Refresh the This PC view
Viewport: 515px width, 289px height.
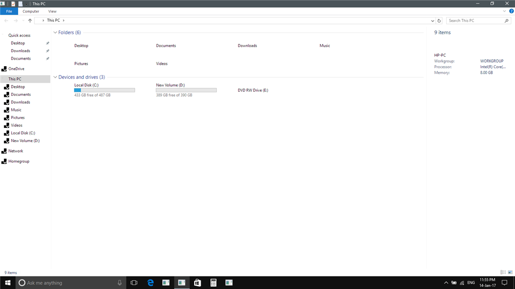point(439,21)
